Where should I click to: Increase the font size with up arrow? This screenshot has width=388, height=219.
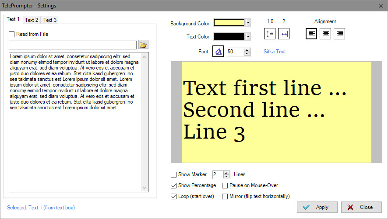pyautogui.click(x=247, y=50)
